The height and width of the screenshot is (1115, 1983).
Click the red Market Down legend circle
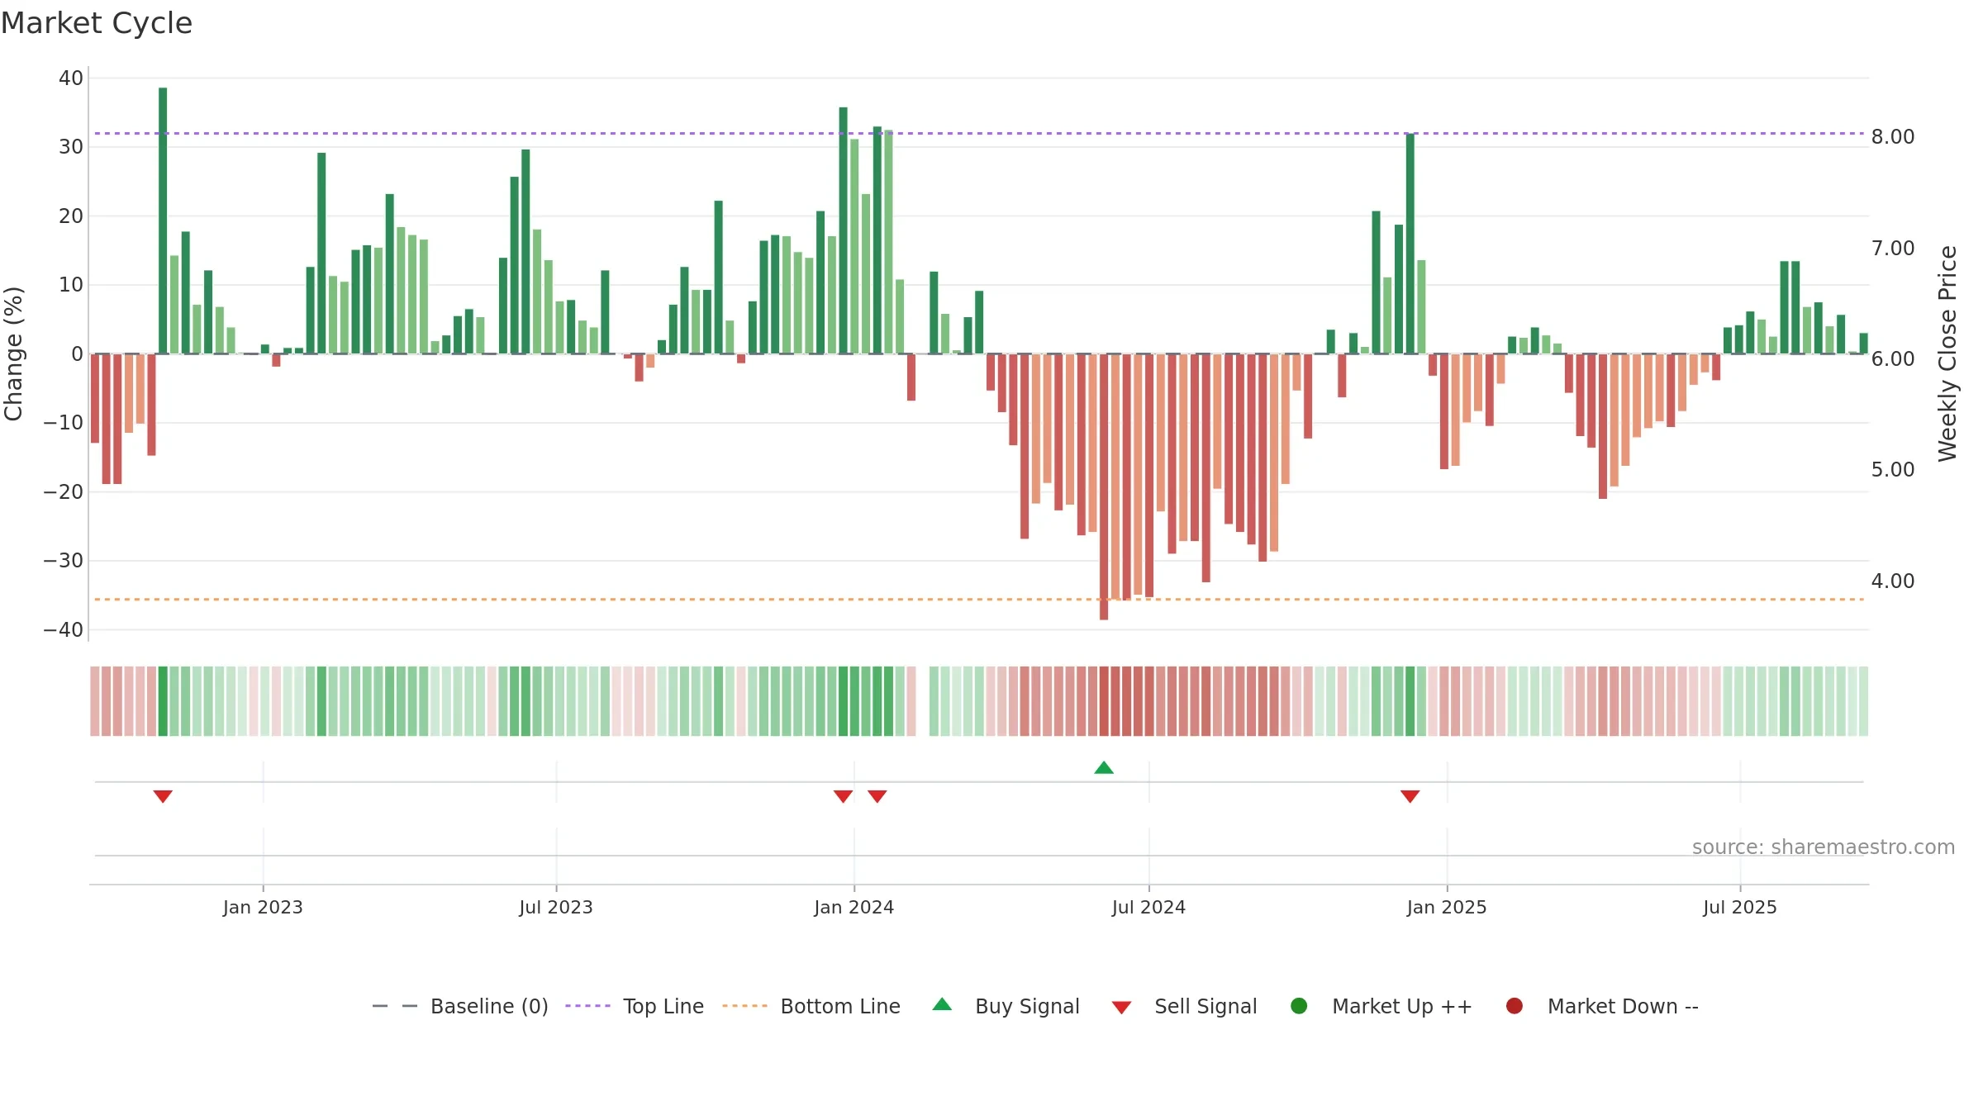tap(1515, 1006)
